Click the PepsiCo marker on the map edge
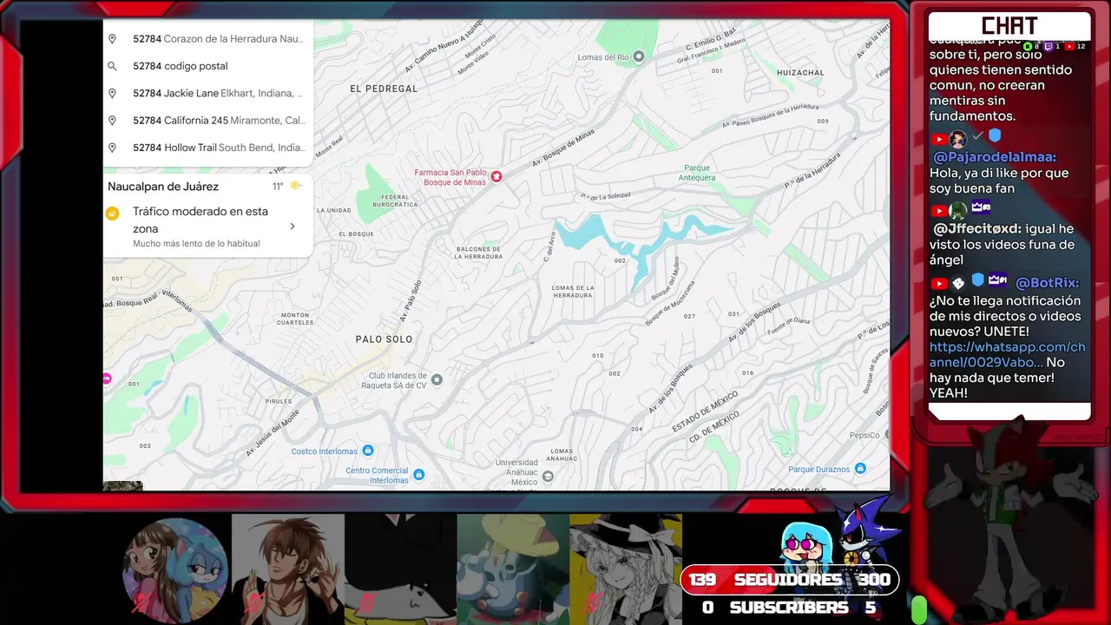 886,435
